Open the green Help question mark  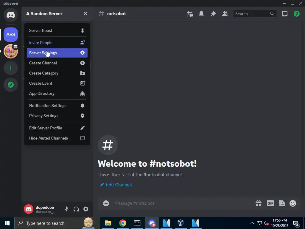pyautogui.click(x=297, y=14)
